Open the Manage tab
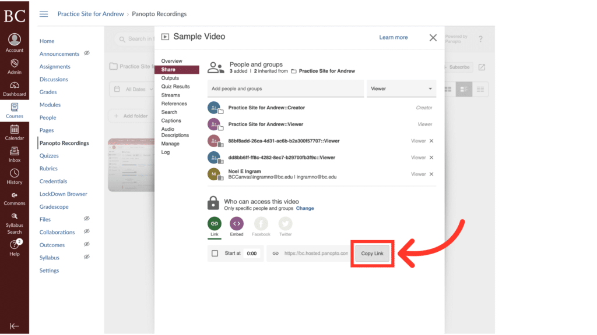The width and height of the screenshot is (597, 335). tap(170, 144)
